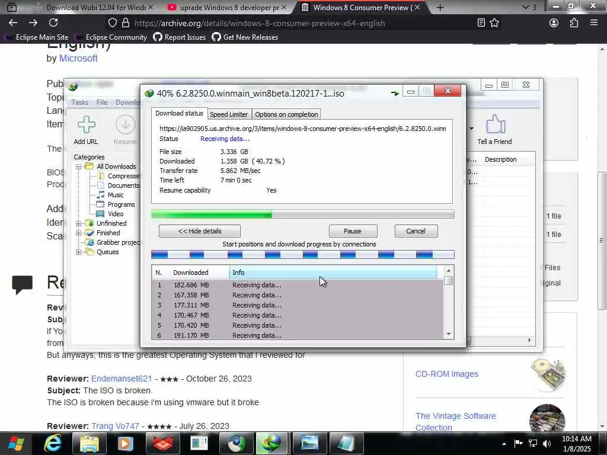
Task: Select the Video category
Action: point(116,214)
